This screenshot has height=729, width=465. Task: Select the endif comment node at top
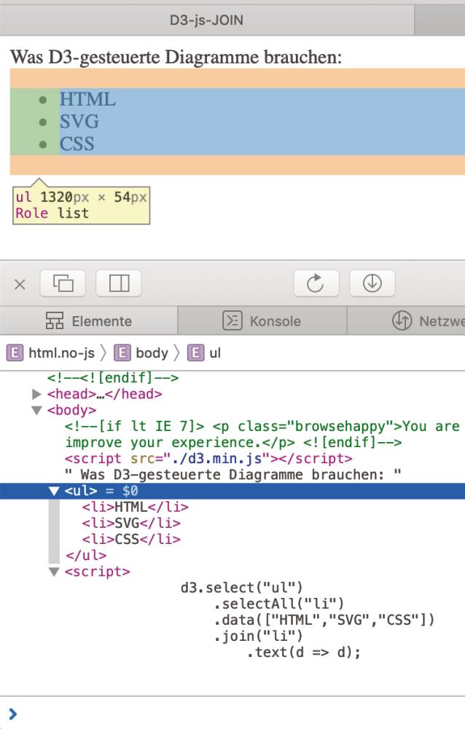click(x=113, y=377)
